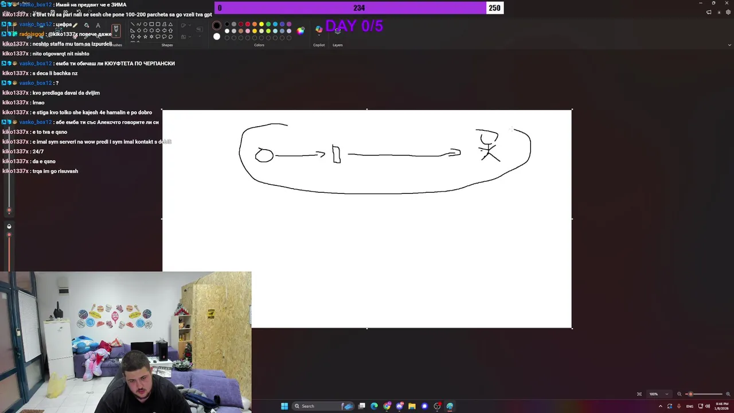
Task: Open File Explorer from taskbar
Action: pyautogui.click(x=412, y=406)
